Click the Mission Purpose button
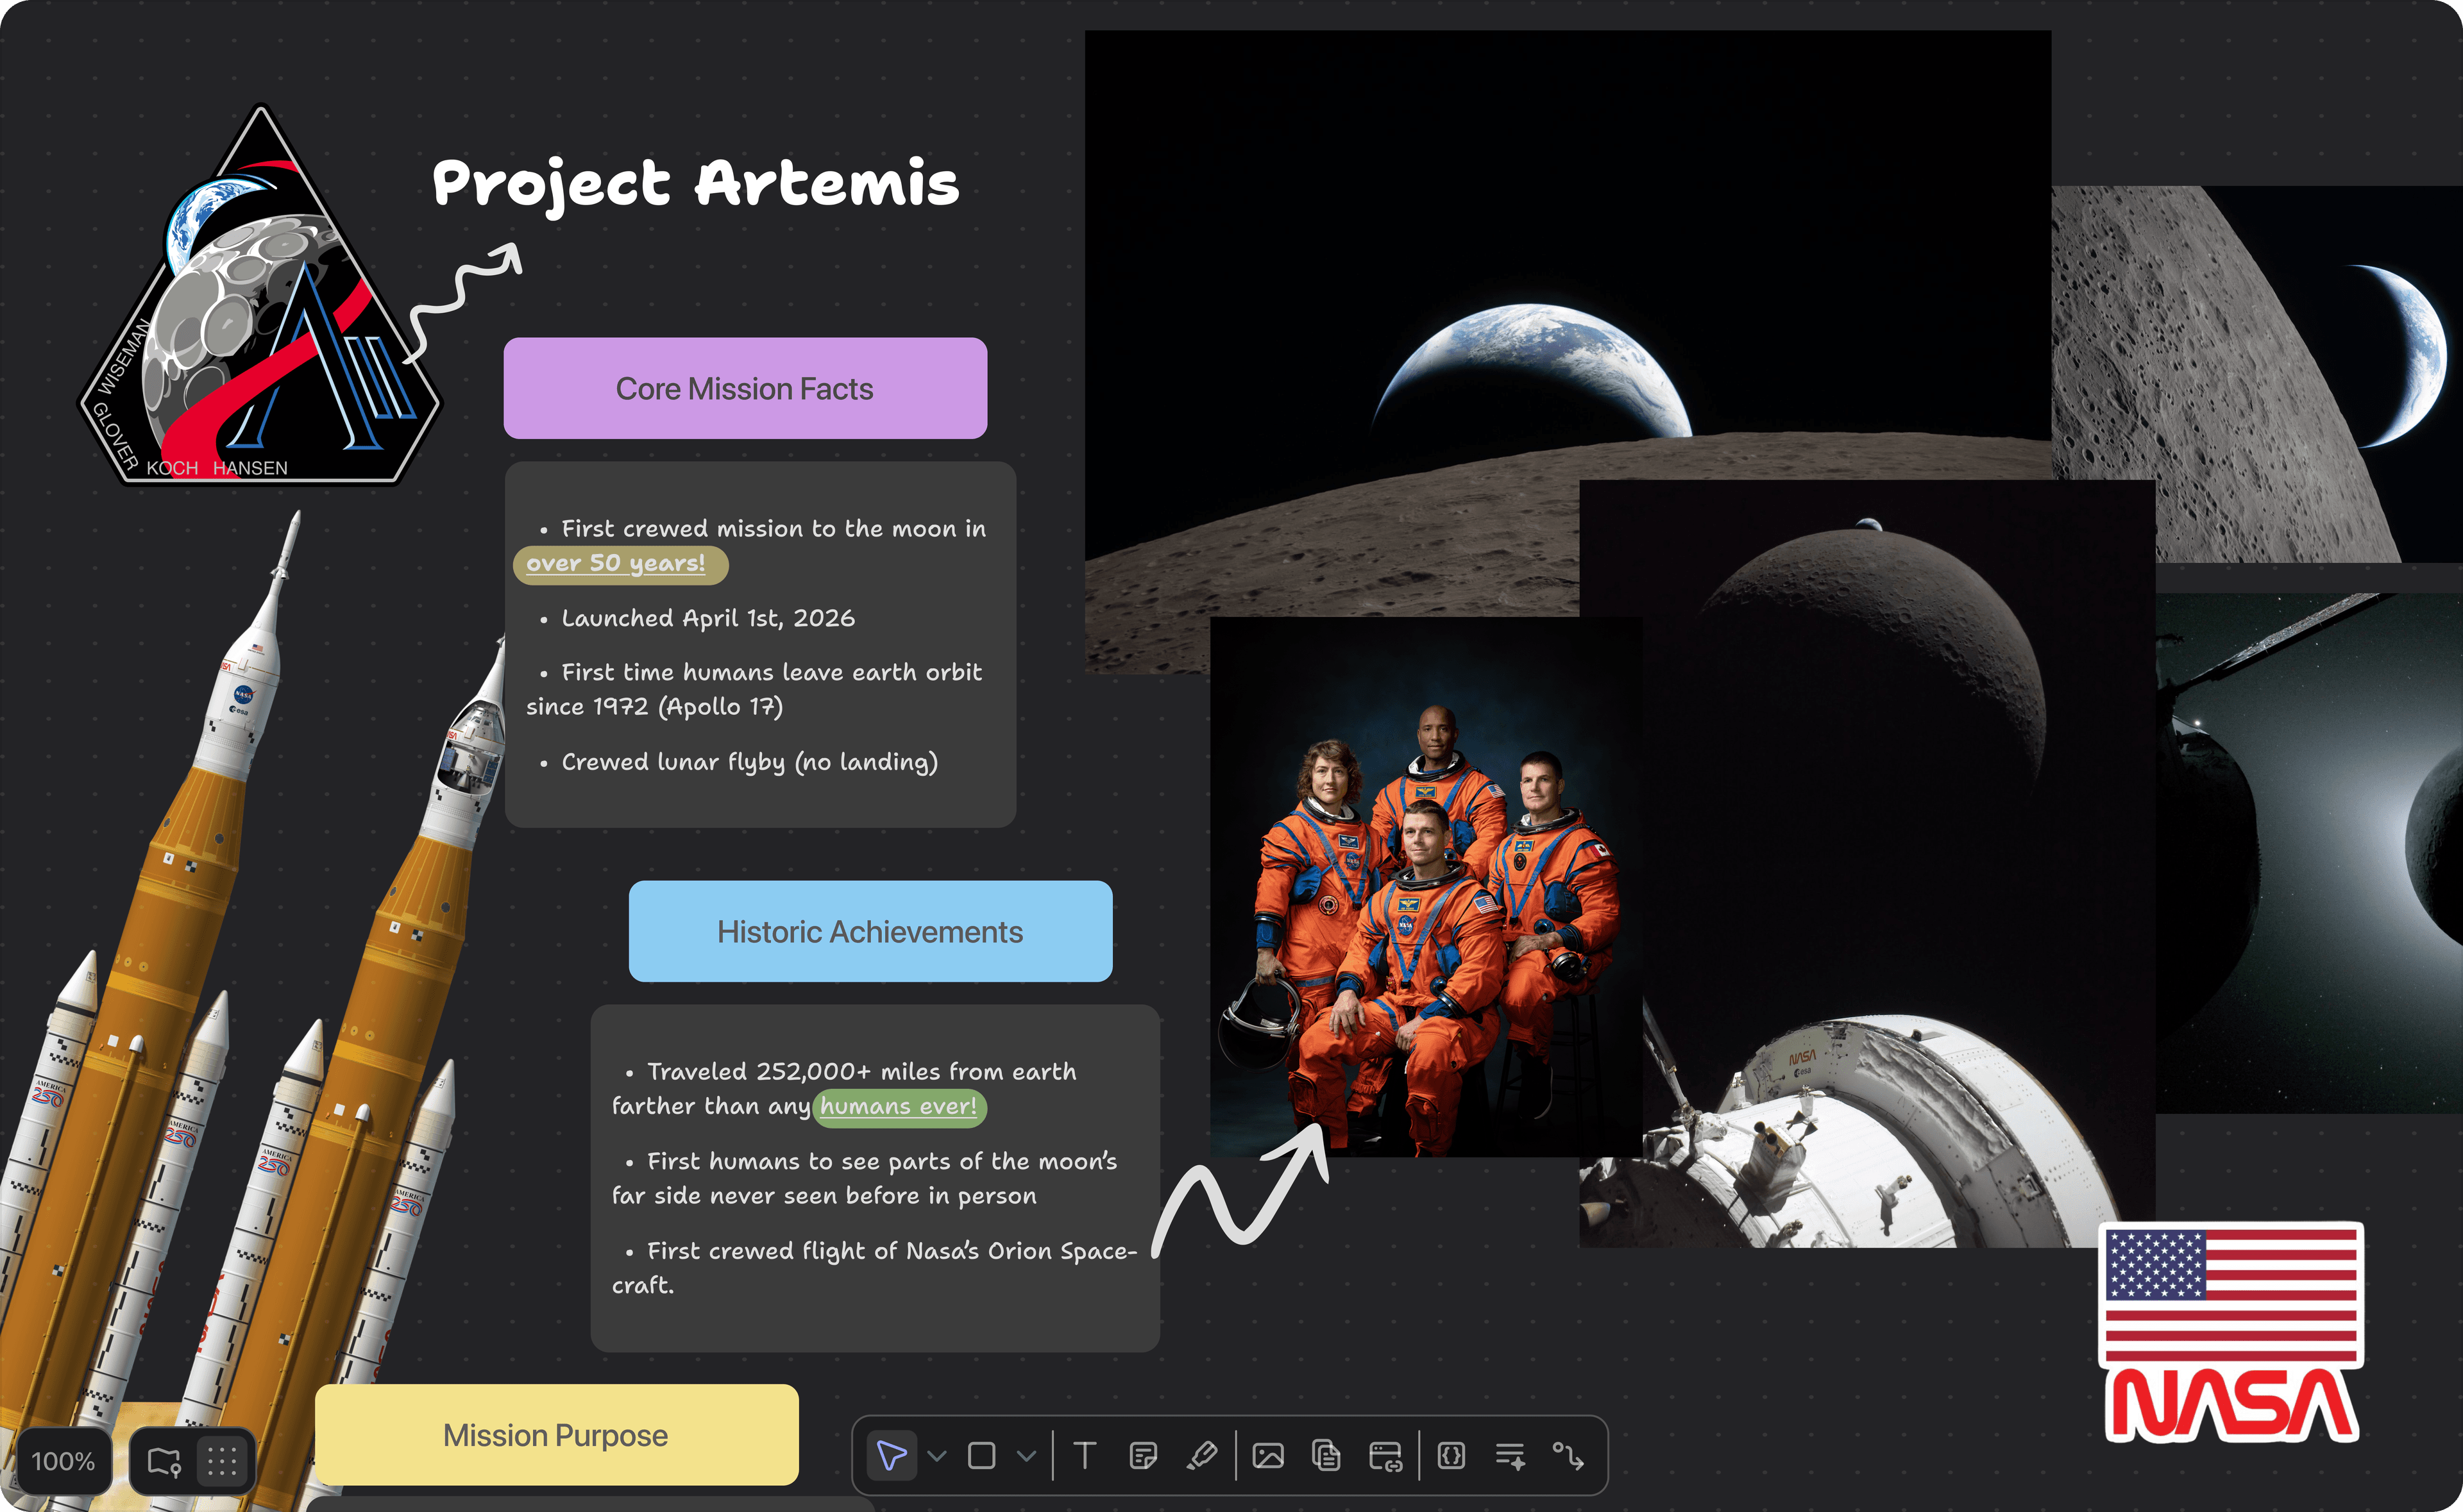 tap(556, 1435)
